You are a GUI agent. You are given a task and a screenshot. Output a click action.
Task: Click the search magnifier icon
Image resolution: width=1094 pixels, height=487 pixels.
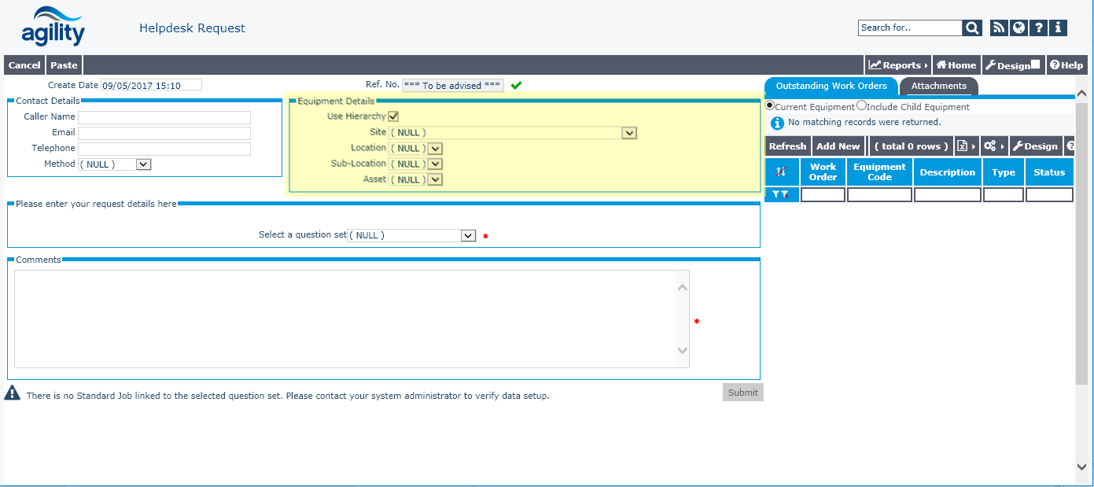pos(973,28)
